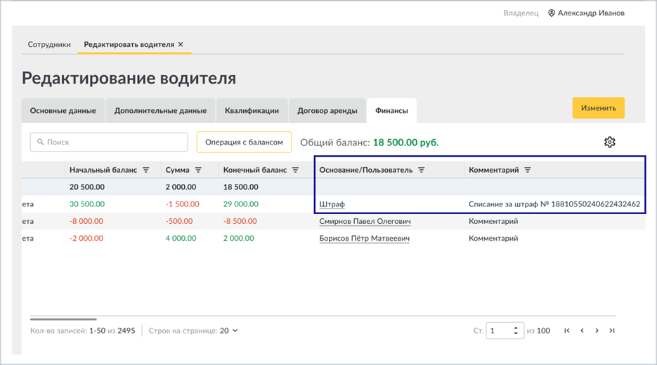
Task: Open rows per page dropdown
Action: click(x=229, y=331)
